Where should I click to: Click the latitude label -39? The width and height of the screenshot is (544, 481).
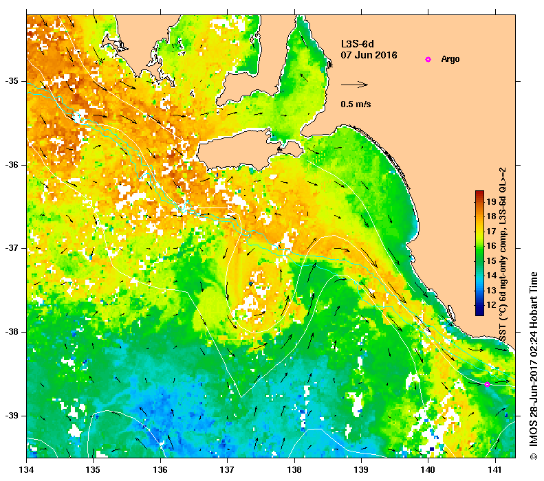pyautogui.click(x=12, y=416)
